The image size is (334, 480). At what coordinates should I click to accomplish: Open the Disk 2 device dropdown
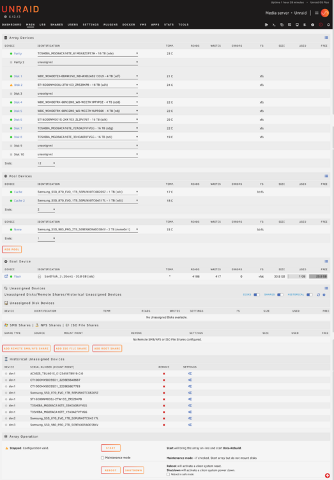tap(87, 84)
